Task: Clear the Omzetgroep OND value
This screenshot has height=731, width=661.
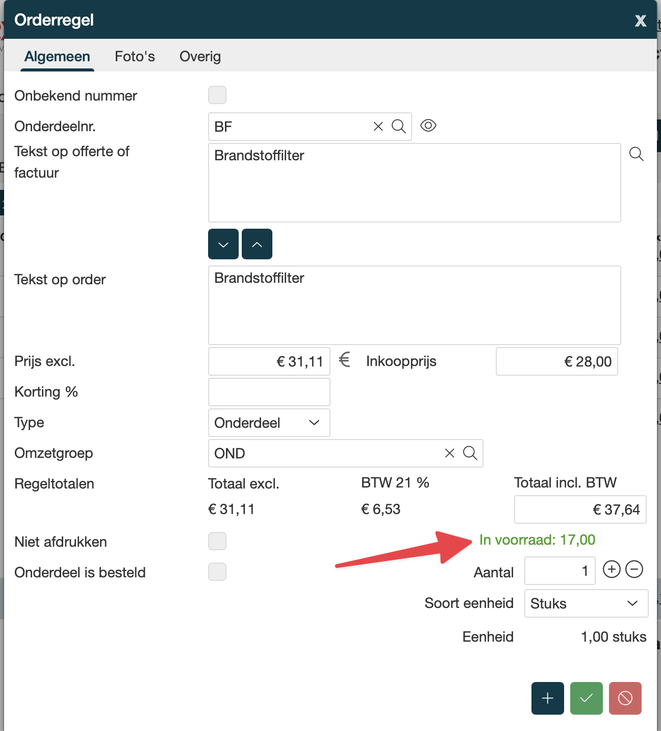Action: tap(449, 453)
